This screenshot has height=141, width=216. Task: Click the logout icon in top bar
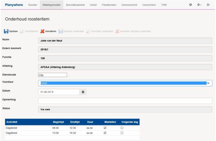click(x=208, y=5)
